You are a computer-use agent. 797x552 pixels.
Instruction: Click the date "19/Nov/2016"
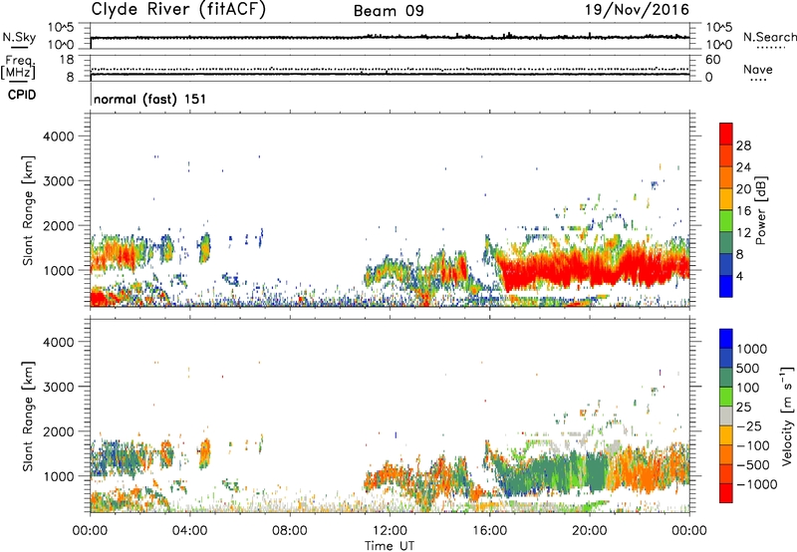click(637, 9)
